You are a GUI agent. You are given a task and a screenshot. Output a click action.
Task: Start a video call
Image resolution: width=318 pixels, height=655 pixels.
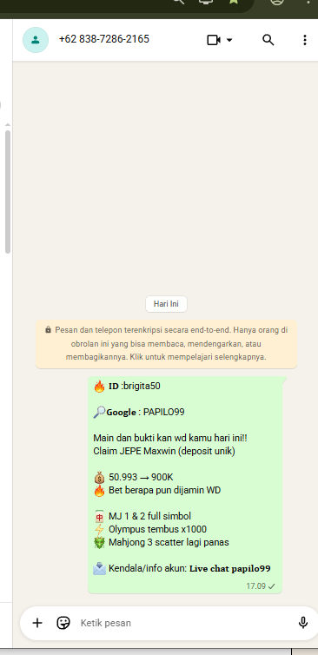tap(214, 40)
